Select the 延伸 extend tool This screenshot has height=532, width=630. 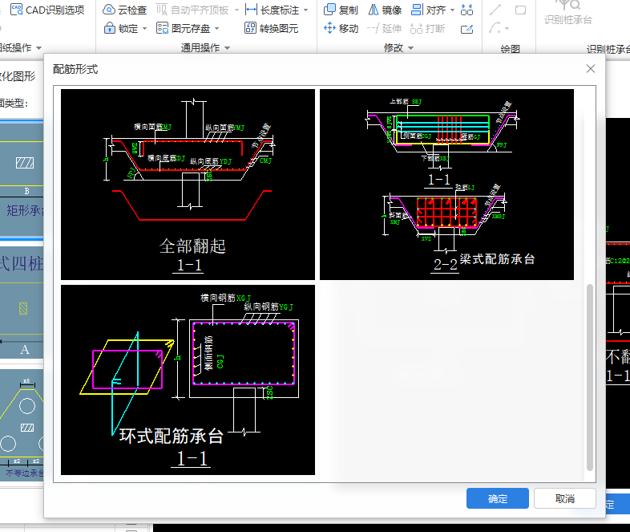(384, 28)
